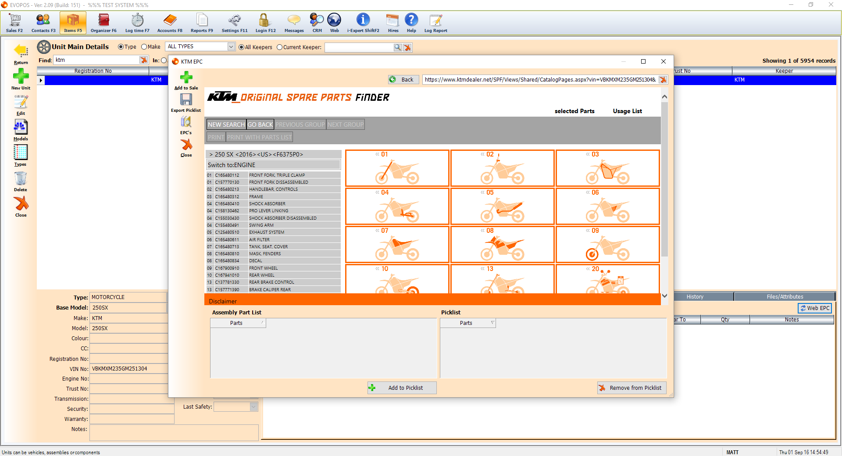Open Sales F2 in main toolbar
The height and width of the screenshot is (456, 842).
pyautogui.click(x=14, y=23)
